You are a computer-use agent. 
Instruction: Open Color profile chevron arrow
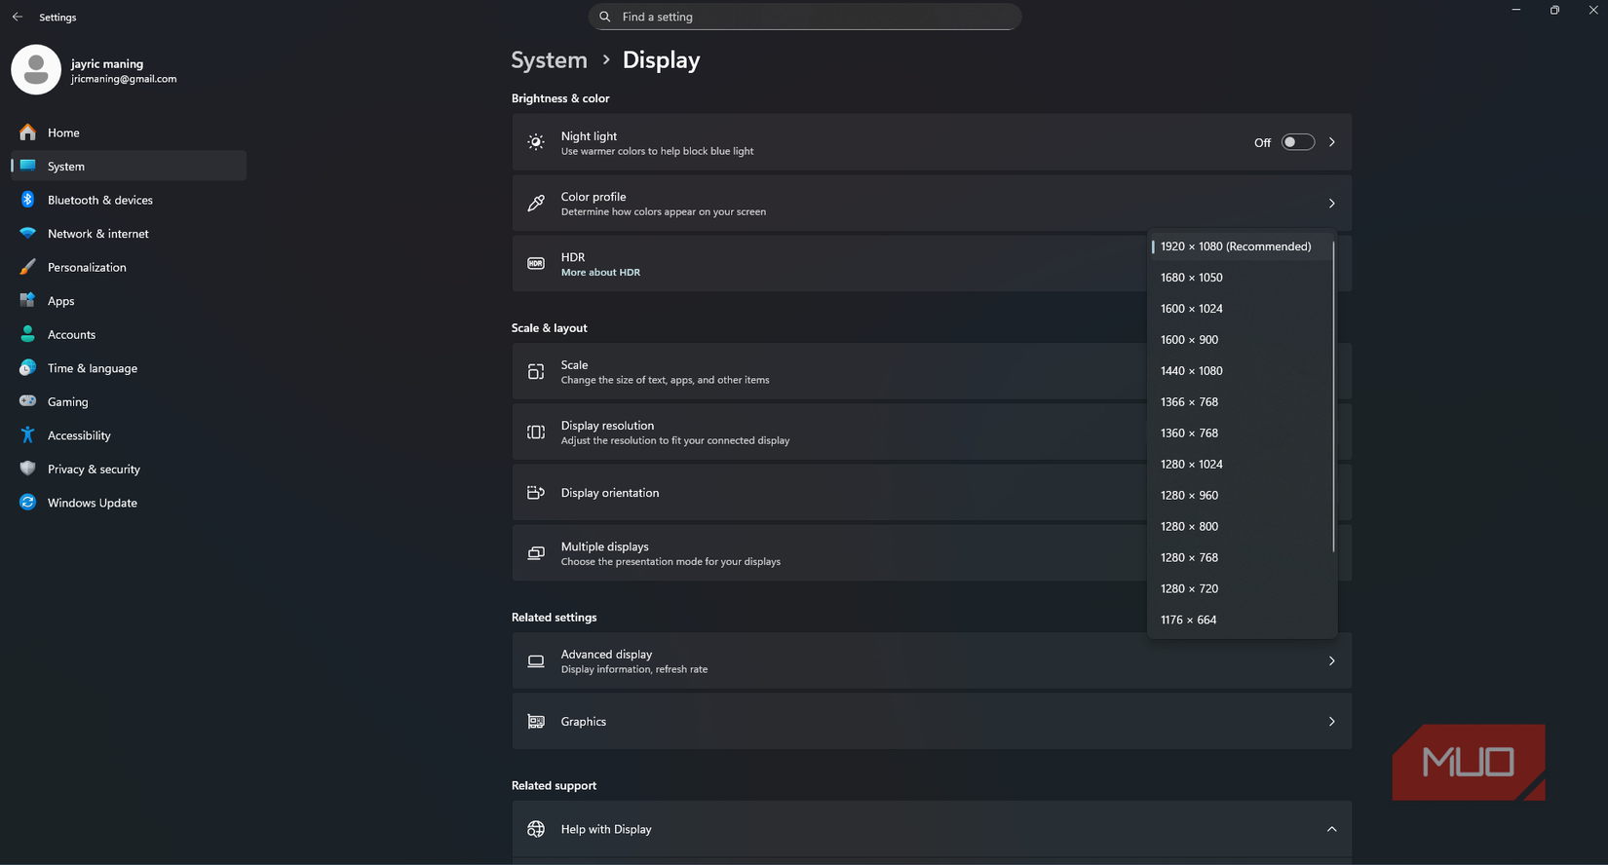point(1332,203)
